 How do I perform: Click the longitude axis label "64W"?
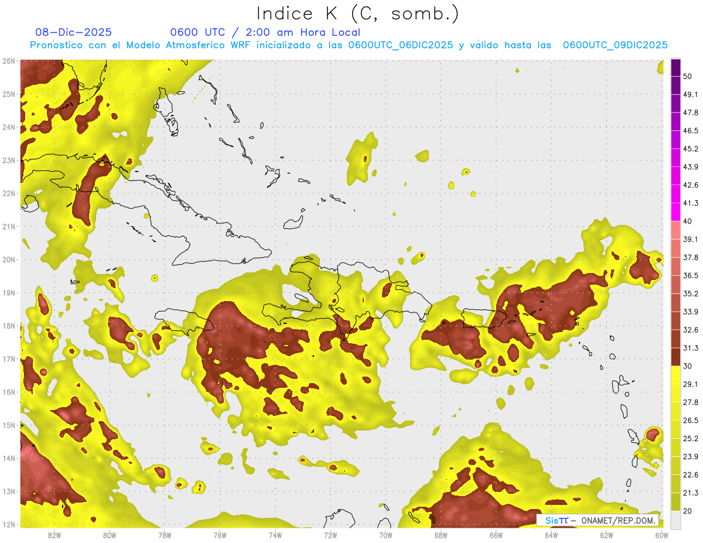[x=551, y=535]
